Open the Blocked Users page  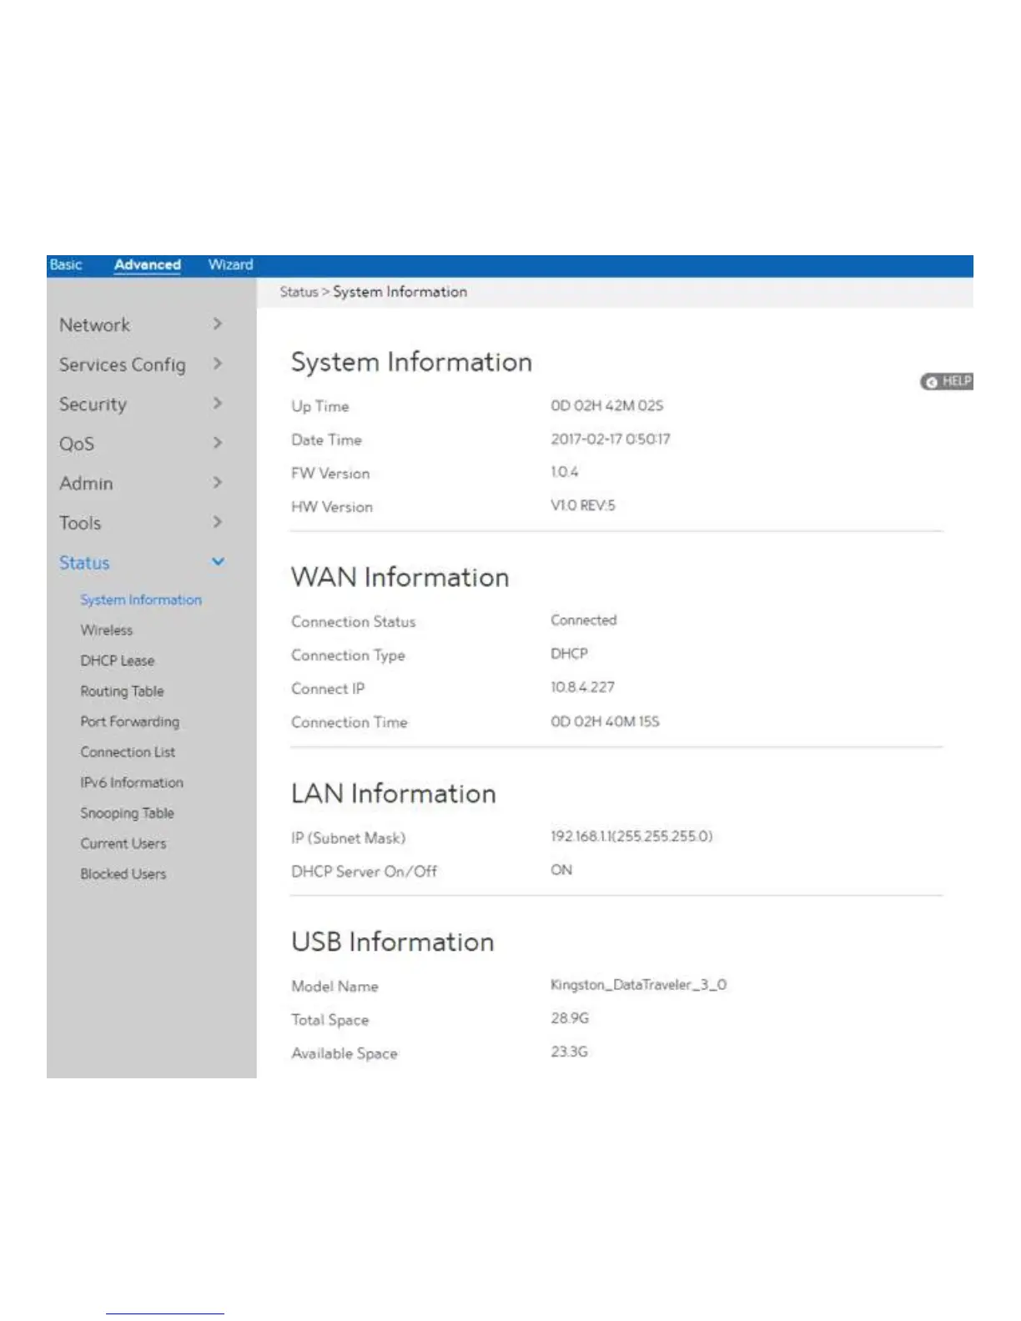coord(123,874)
